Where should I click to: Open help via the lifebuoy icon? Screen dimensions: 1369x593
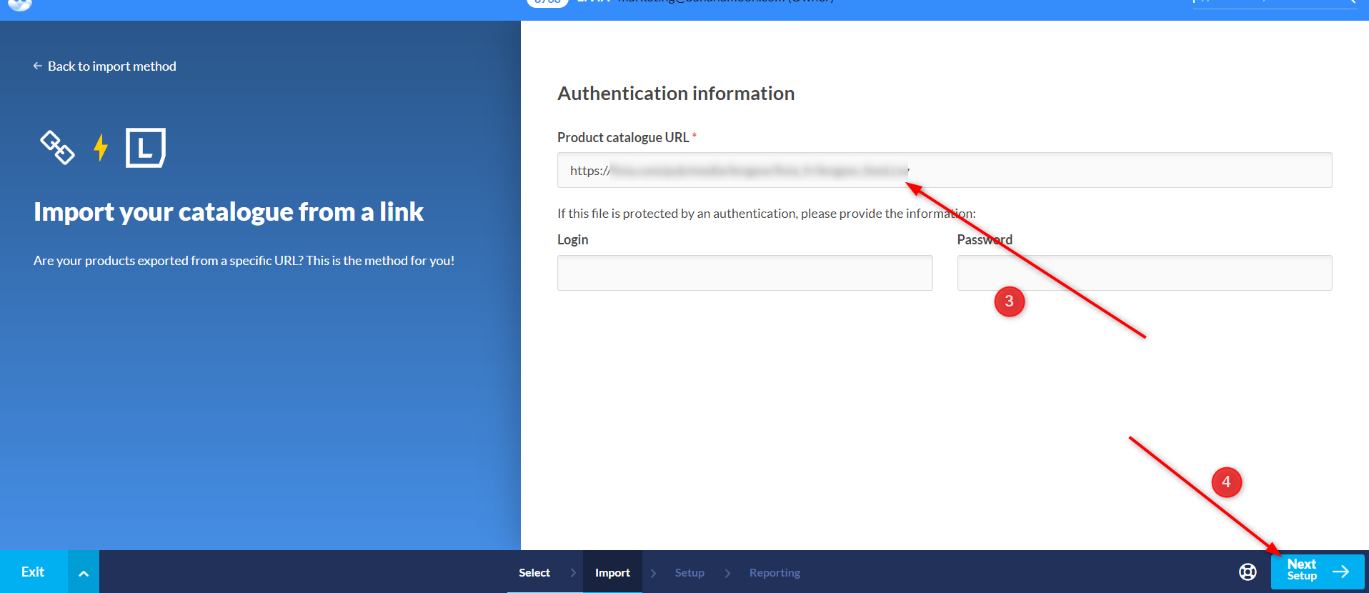point(1248,572)
